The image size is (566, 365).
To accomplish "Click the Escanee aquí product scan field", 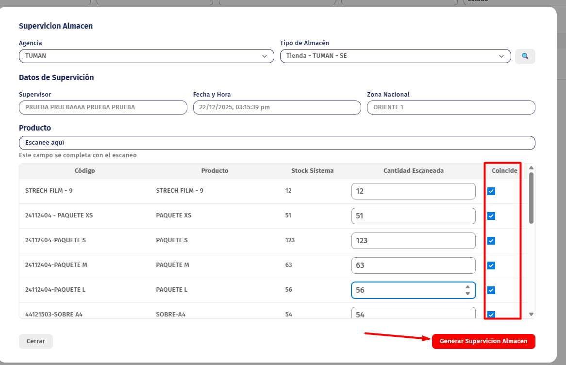I will (277, 143).
